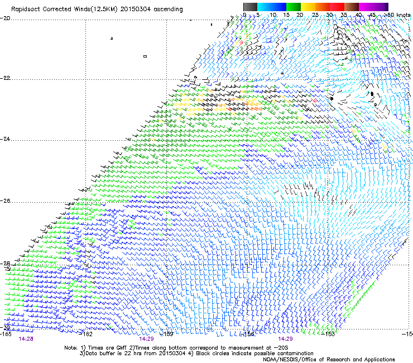Viewport: 413px width, 363px height.
Task: Click the '15' legend scale label
Action: click(286, 15)
